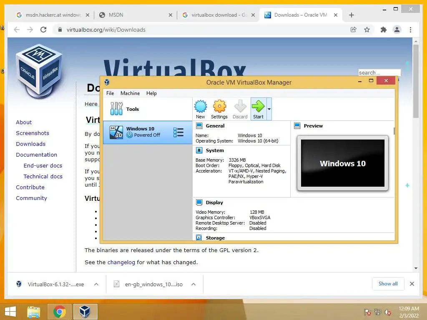Open Chrome three-dot menu
The height and width of the screenshot is (320, 427).
pyautogui.click(x=410, y=30)
